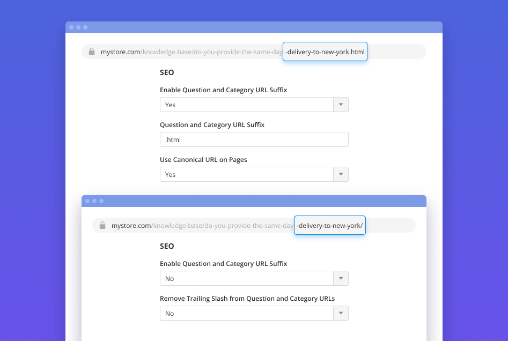Focus the URL Suffix field containing .html

pos(254,139)
